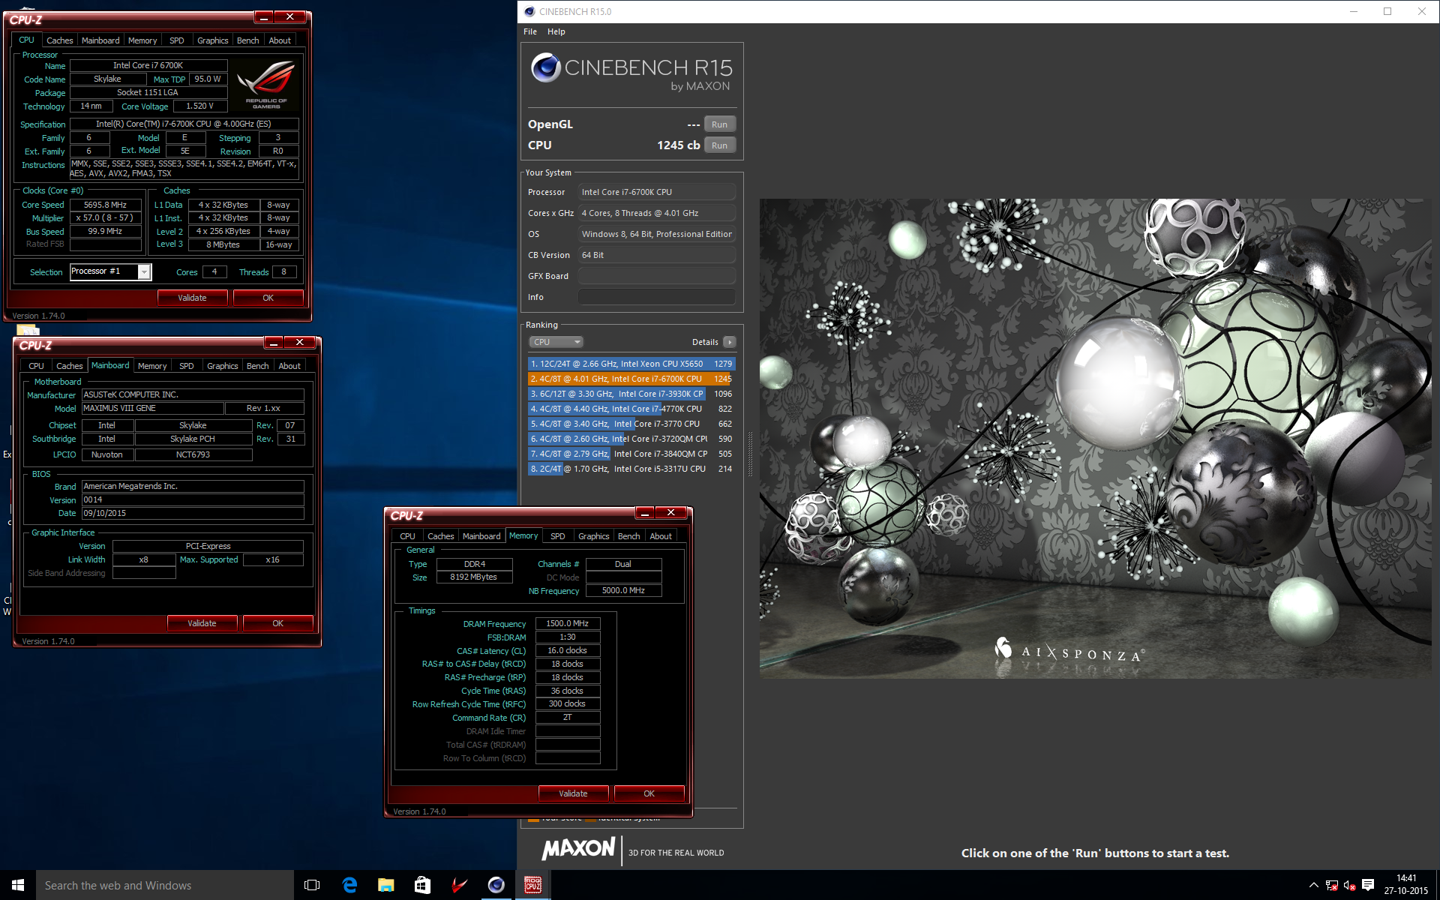Click the Core Voltage 1.520 V value
1440x900 pixels.
199,106
